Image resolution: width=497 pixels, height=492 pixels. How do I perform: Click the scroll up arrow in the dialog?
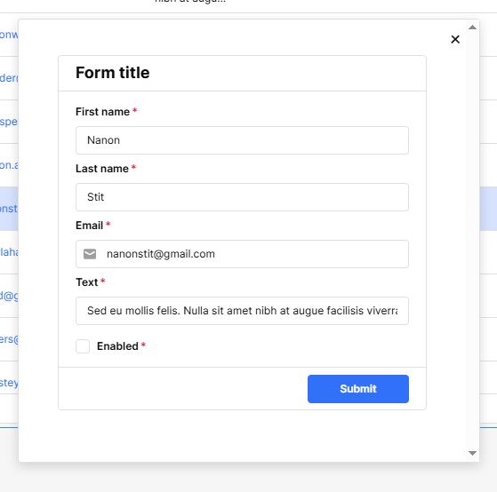coord(472,28)
